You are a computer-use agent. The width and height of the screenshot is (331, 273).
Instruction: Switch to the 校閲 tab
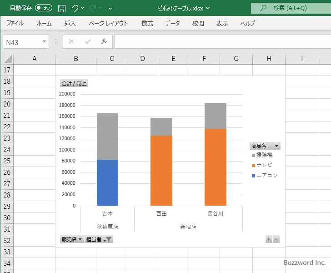tap(198, 23)
